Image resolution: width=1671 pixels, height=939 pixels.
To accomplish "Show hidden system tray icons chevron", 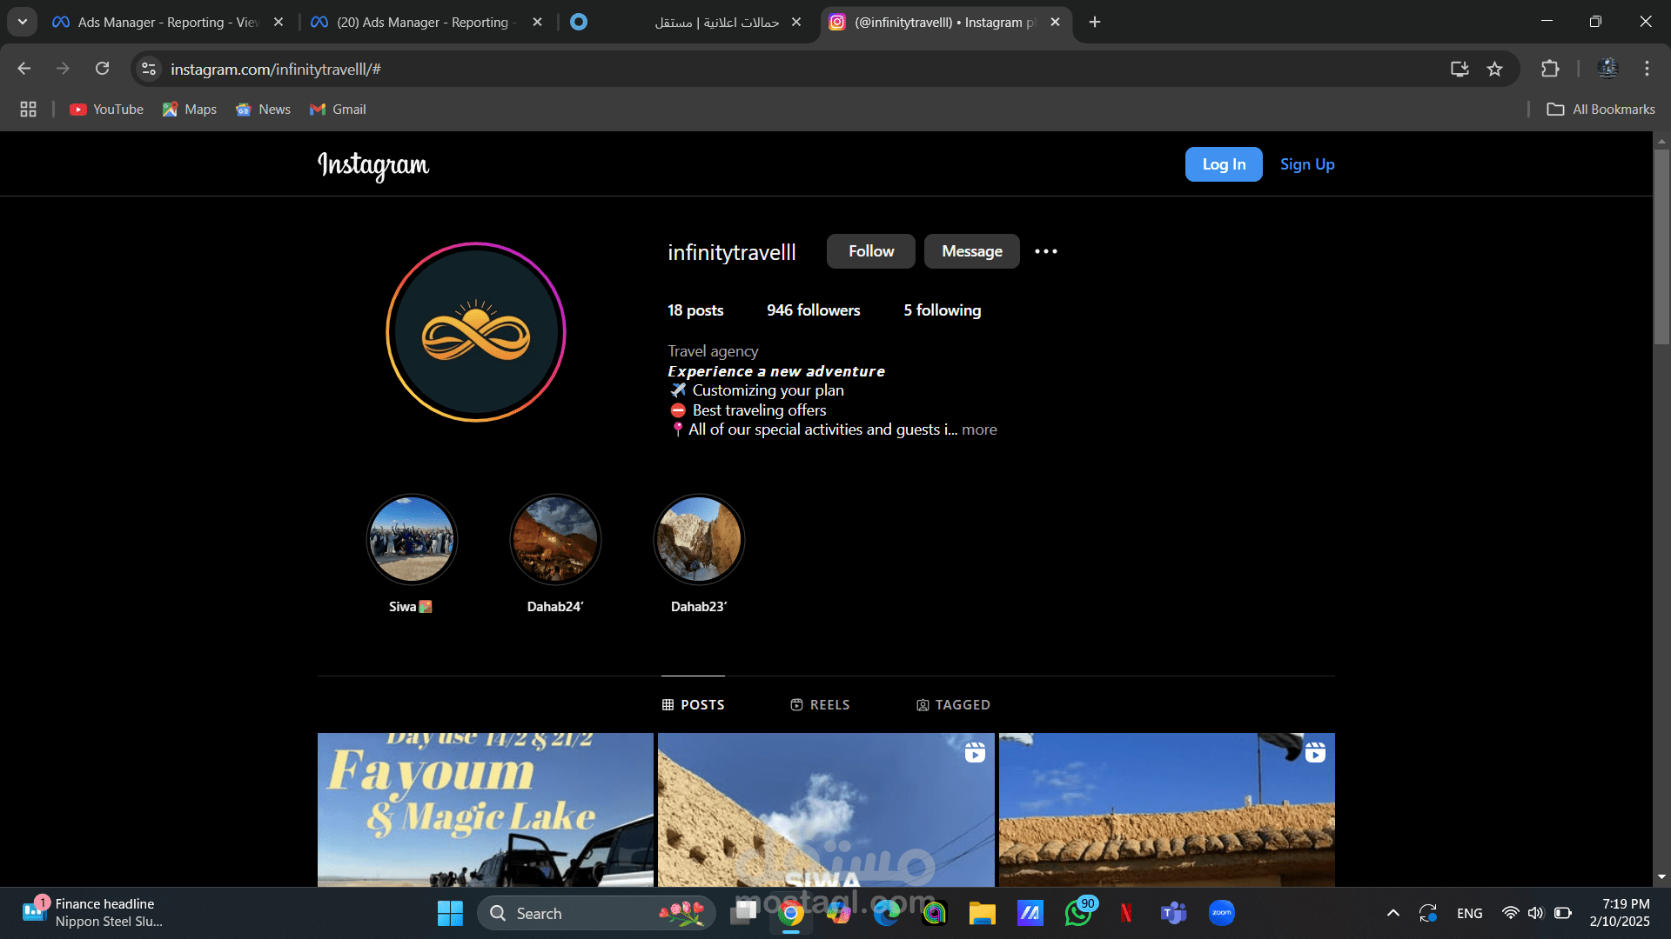I will click(x=1392, y=913).
